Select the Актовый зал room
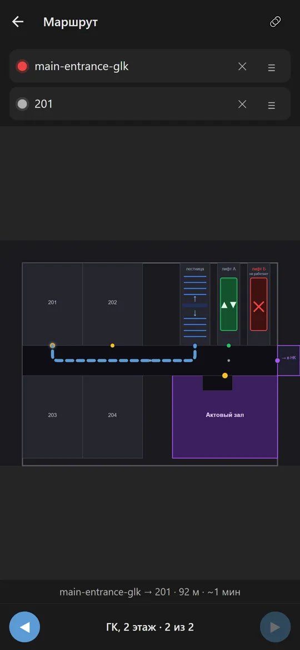 [224, 417]
